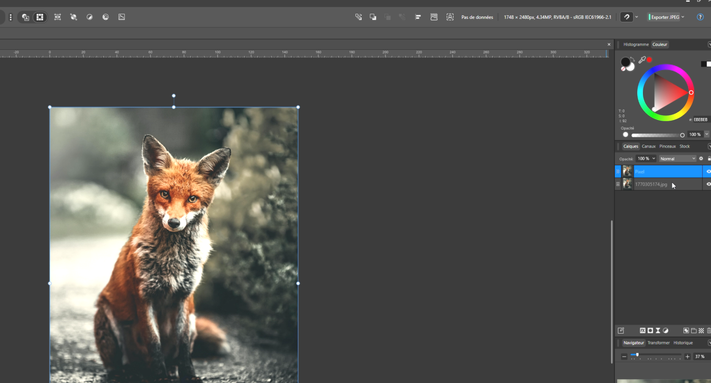Hide the 1770305174.jpg layer
This screenshot has height=383, width=711.
pos(708,184)
